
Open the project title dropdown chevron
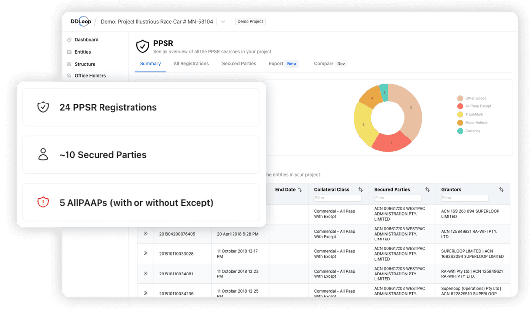[x=223, y=21]
